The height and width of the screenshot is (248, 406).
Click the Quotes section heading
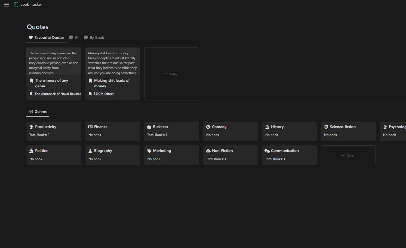[38, 27]
